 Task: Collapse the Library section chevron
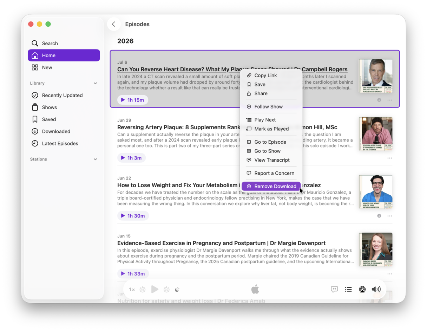(96, 83)
